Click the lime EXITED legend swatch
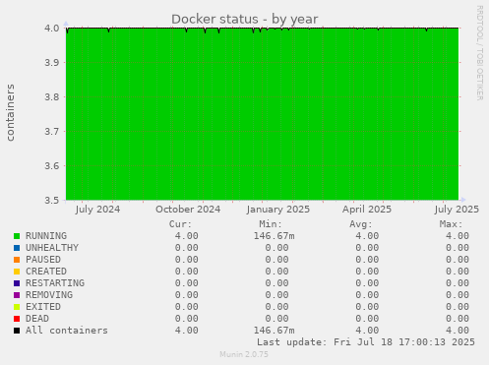The image size is (489, 365). point(17,307)
